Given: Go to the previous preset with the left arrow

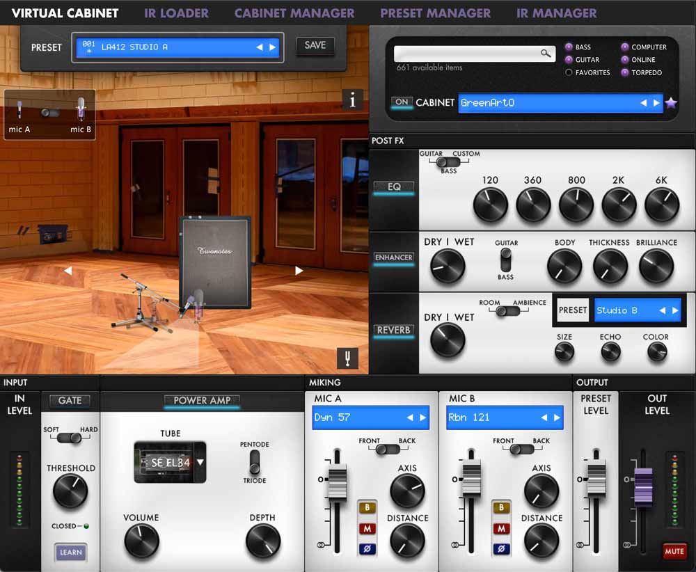Looking at the screenshot, I should tap(259, 47).
